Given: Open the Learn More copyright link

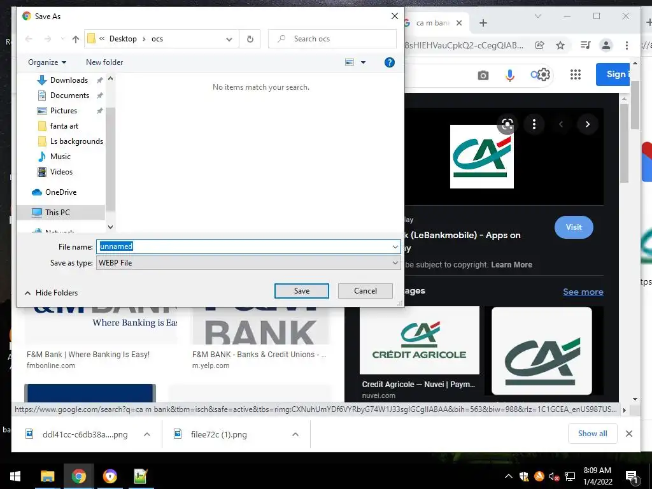Looking at the screenshot, I should point(511,265).
